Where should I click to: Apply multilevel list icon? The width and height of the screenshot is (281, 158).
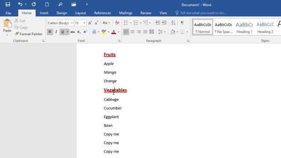coord(146,23)
